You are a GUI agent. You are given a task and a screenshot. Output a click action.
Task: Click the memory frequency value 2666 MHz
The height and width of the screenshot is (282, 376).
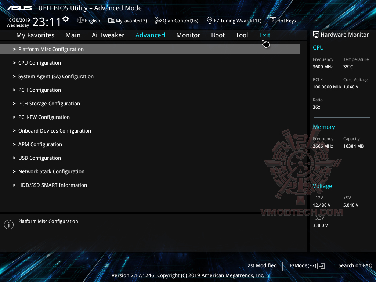[323, 146]
